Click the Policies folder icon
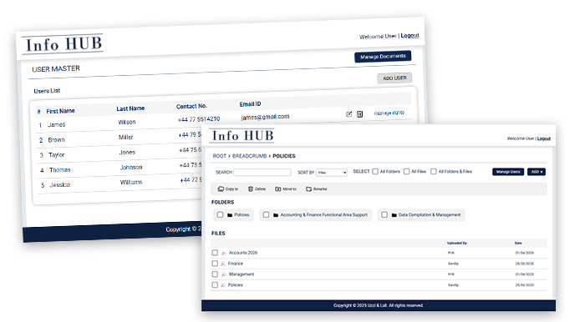The height and width of the screenshot is (322, 585). (x=230, y=214)
